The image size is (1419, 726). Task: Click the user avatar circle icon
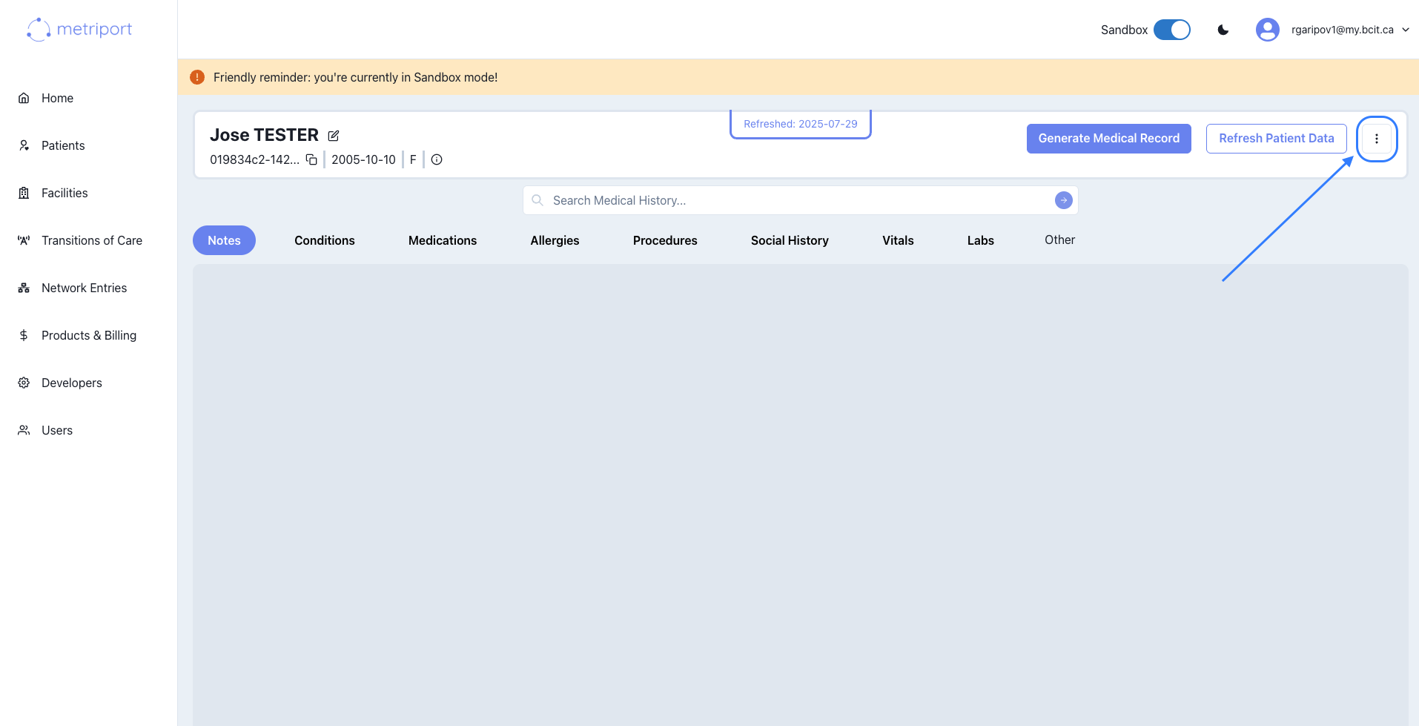coord(1268,30)
